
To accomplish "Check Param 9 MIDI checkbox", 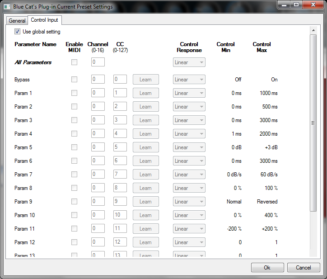I will point(74,202).
